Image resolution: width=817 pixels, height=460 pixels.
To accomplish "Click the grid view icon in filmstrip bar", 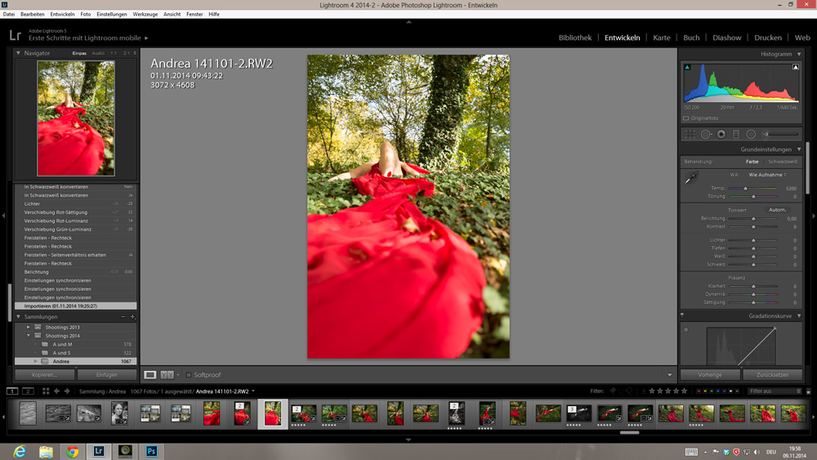I will [46, 391].
